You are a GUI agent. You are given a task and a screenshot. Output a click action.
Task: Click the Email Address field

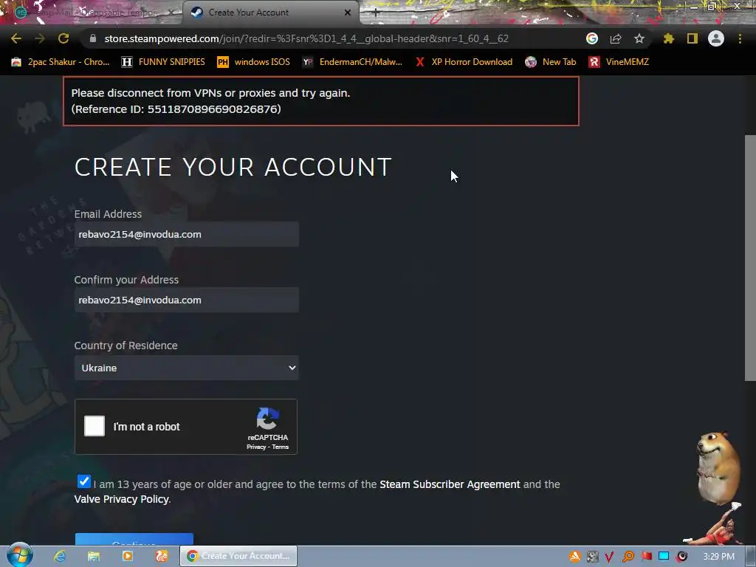(x=187, y=234)
